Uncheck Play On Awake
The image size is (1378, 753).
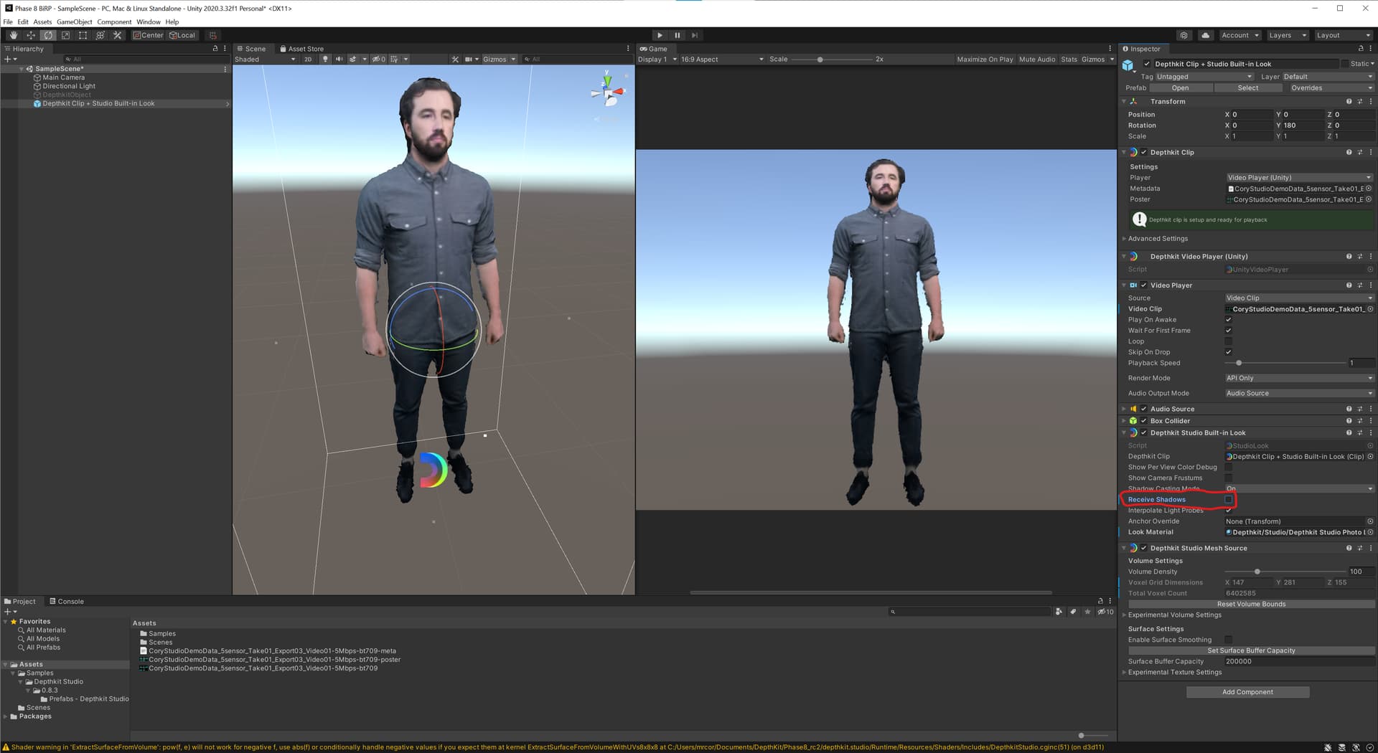(1229, 320)
